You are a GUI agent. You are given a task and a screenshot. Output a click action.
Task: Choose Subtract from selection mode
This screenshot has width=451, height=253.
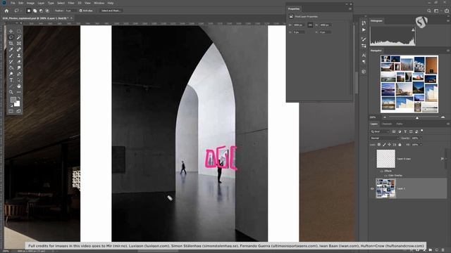41,11
